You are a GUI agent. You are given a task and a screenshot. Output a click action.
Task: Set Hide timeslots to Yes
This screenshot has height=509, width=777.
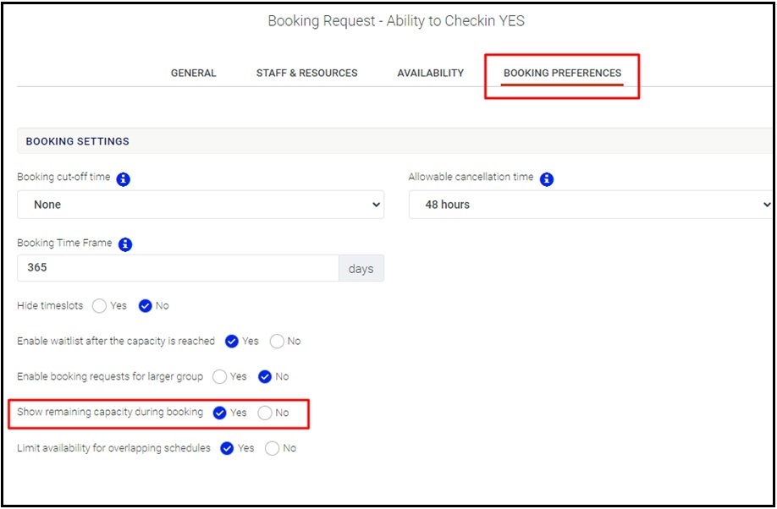99,306
